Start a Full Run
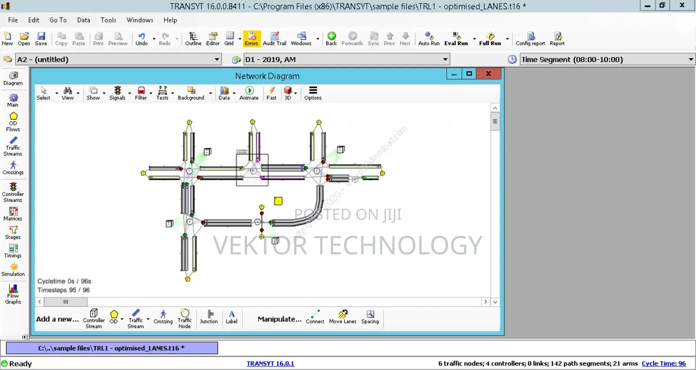The height and width of the screenshot is (370, 696). pos(490,39)
